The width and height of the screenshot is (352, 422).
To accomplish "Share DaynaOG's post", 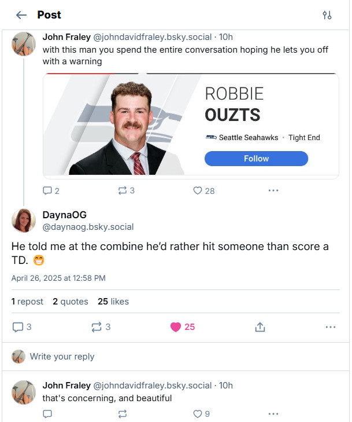I will click(x=260, y=327).
